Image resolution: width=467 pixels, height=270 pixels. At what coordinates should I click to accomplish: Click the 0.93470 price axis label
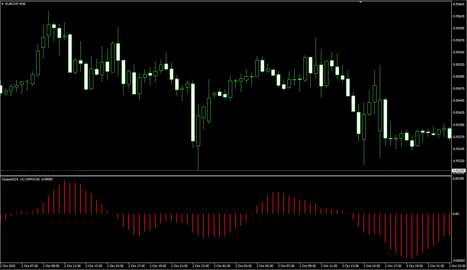click(x=459, y=88)
